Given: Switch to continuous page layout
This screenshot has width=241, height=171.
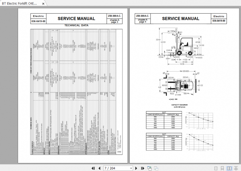Looking at the screenshot, I should (x=222, y=168).
